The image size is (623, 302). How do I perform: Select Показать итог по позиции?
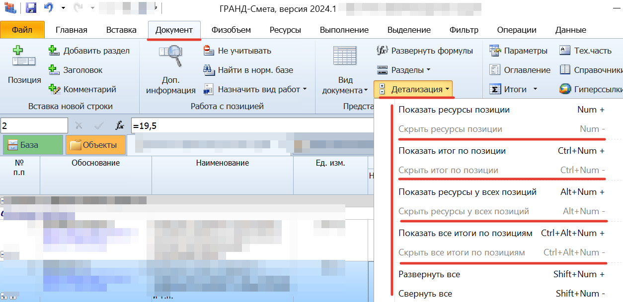point(501,151)
